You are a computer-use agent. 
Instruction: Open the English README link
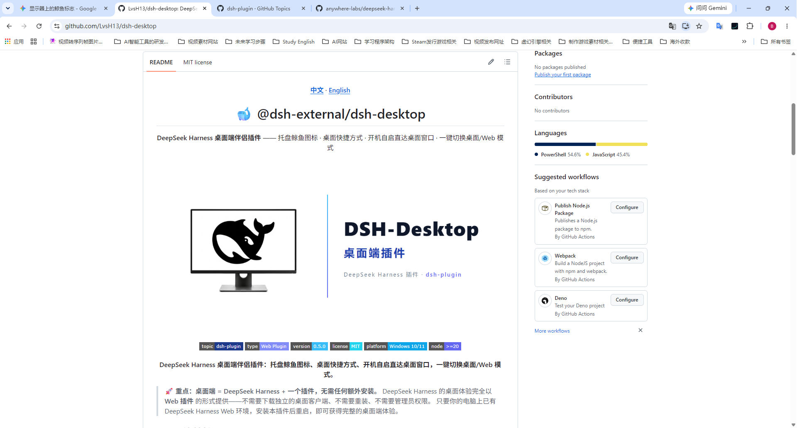340,90
